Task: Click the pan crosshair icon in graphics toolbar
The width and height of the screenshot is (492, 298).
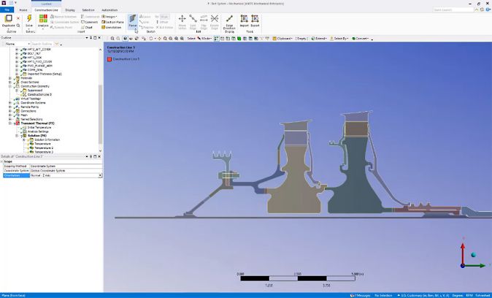Action: [159, 38]
